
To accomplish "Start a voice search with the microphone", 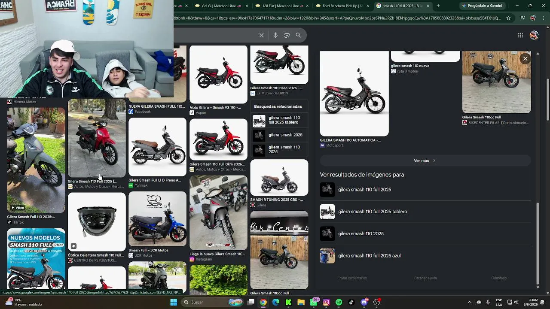I will point(275,35).
